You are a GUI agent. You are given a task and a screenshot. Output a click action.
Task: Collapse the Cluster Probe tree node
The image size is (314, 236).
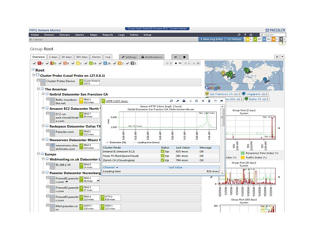pyautogui.click(x=34, y=75)
